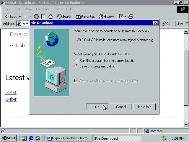Open the Forward button dropdown arrow
This screenshot has height=142, width=189.
pyautogui.click(x=31, y=17)
